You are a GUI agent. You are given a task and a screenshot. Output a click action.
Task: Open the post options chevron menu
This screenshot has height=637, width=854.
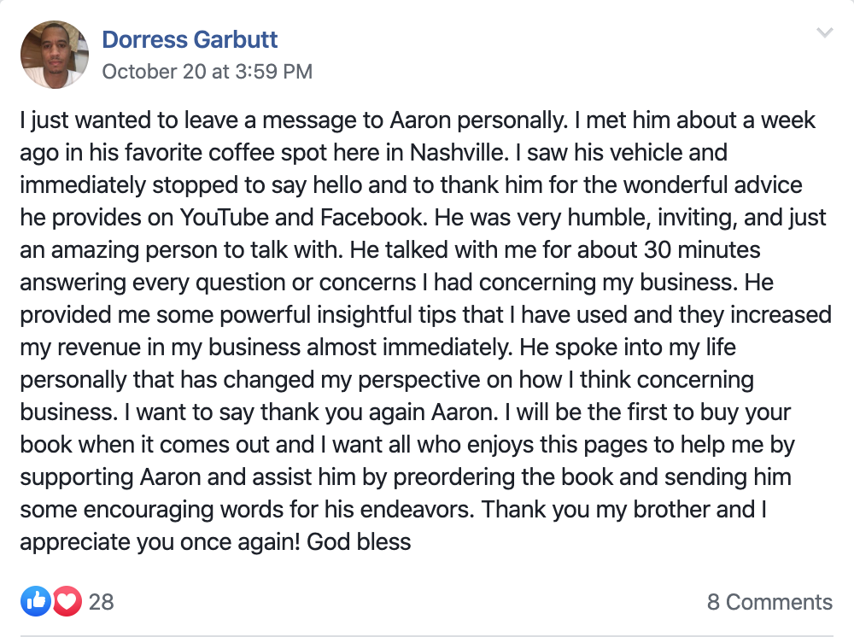tap(824, 33)
